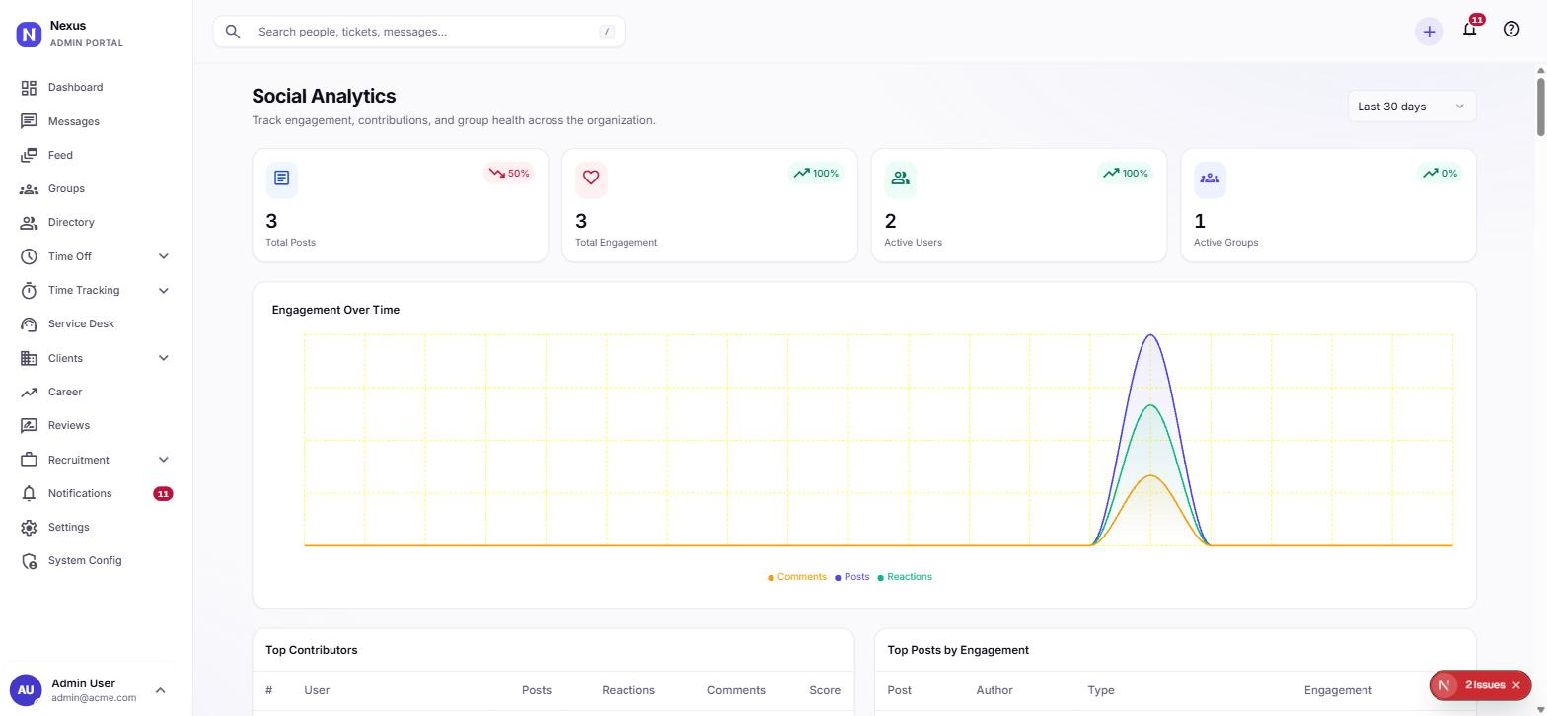The width and height of the screenshot is (1547, 716).
Task: Open the header notification bell
Action: point(1470,29)
